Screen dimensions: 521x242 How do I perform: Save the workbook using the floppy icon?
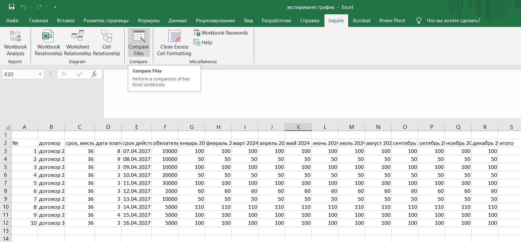pos(12,7)
